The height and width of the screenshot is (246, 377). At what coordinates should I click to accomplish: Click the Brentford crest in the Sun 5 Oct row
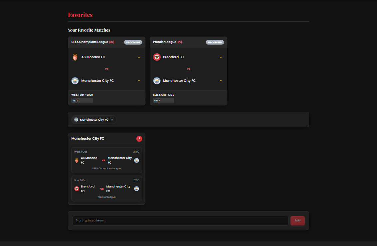[x=76, y=188]
